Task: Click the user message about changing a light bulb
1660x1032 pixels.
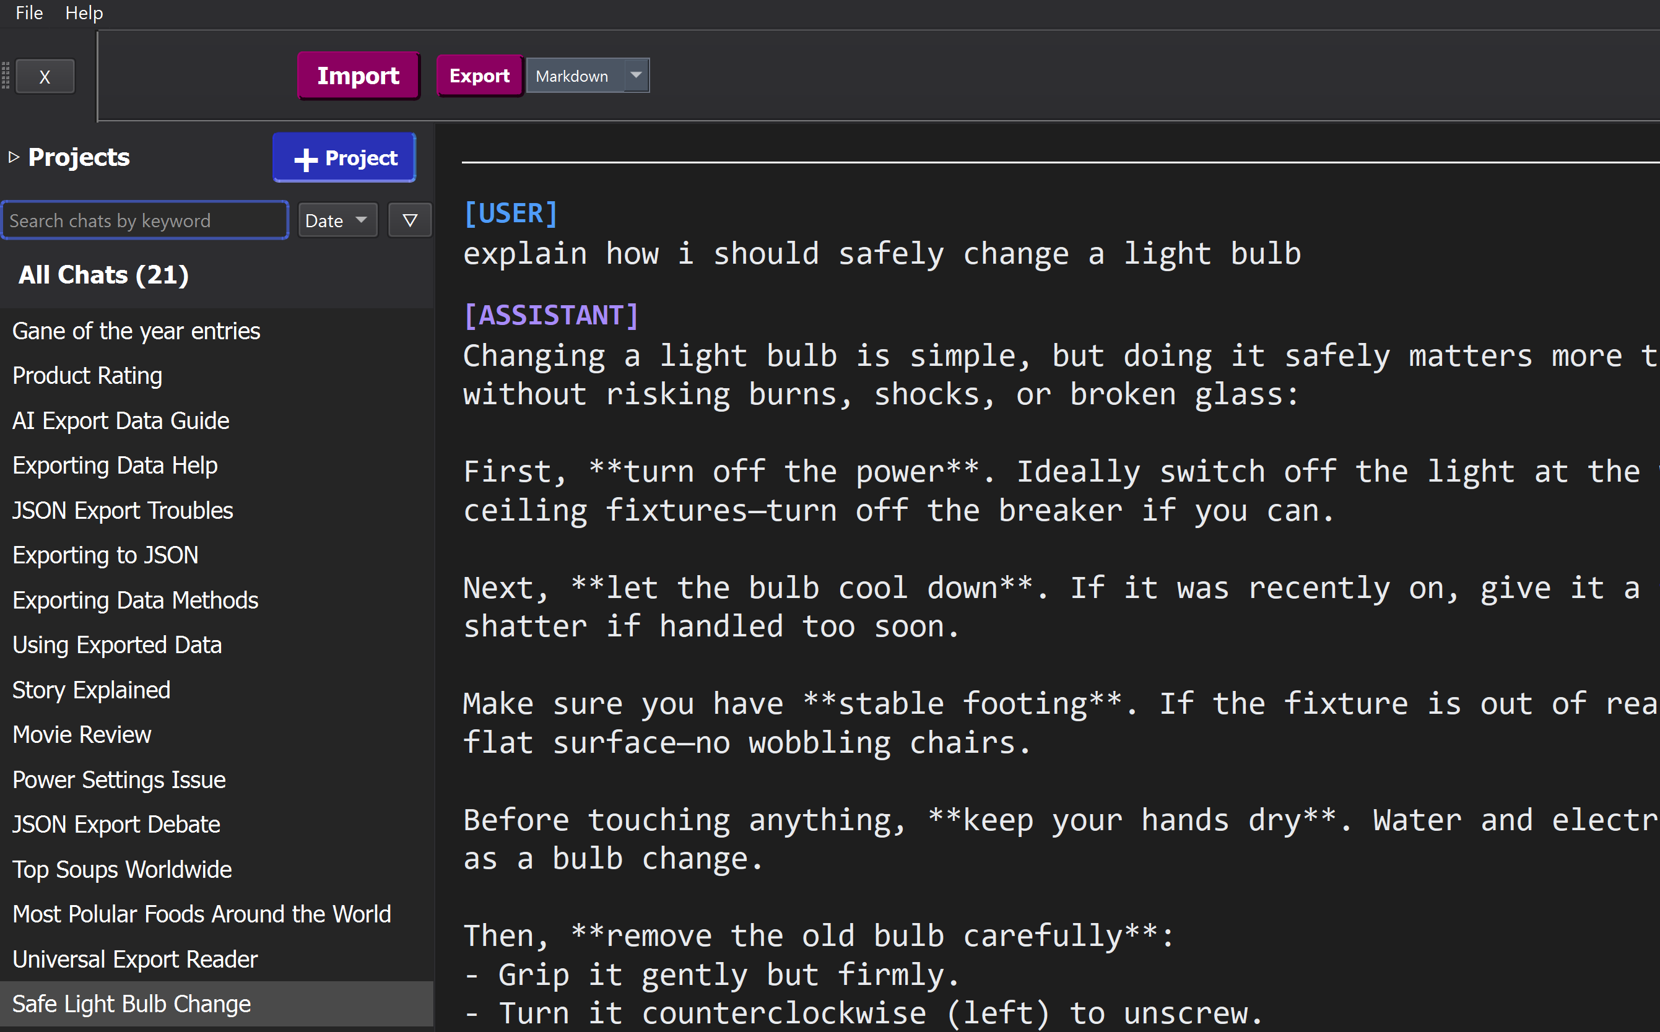Action: pyautogui.click(x=882, y=254)
